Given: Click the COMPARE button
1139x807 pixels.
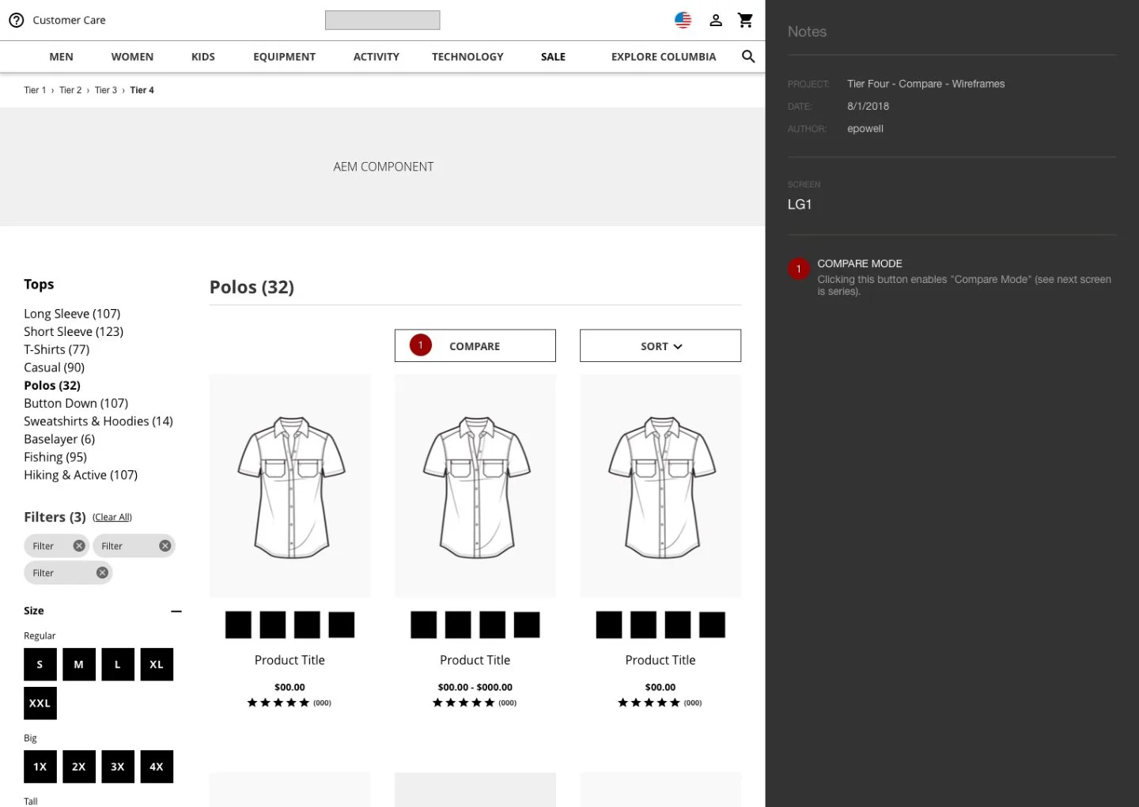Looking at the screenshot, I should tap(475, 346).
